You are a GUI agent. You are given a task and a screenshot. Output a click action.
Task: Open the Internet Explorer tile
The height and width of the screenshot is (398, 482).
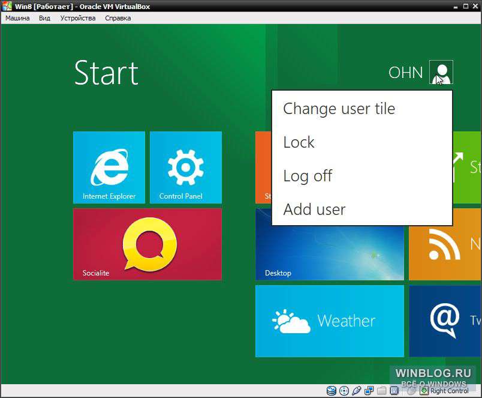109,167
